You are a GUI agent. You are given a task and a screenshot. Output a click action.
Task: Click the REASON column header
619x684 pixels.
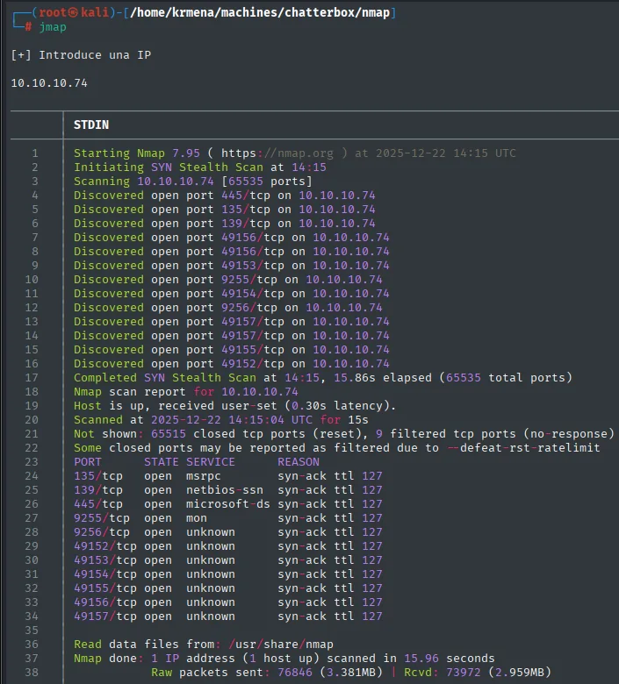(x=299, y=461)
